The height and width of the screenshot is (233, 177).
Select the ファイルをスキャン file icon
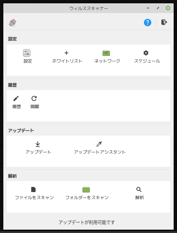coord(33,189)
